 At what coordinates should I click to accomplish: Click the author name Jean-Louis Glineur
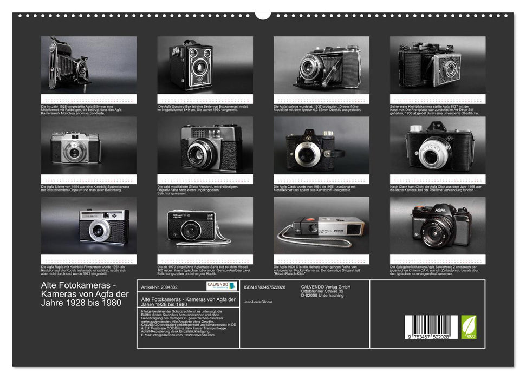point(258,302)
